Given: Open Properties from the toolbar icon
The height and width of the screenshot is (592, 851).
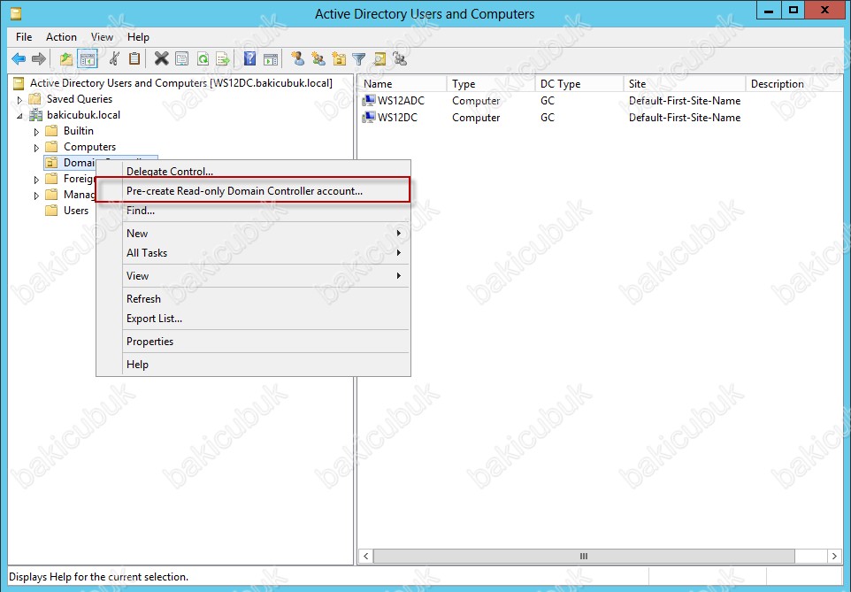Looking at the screenshot, I should (182, 58).
